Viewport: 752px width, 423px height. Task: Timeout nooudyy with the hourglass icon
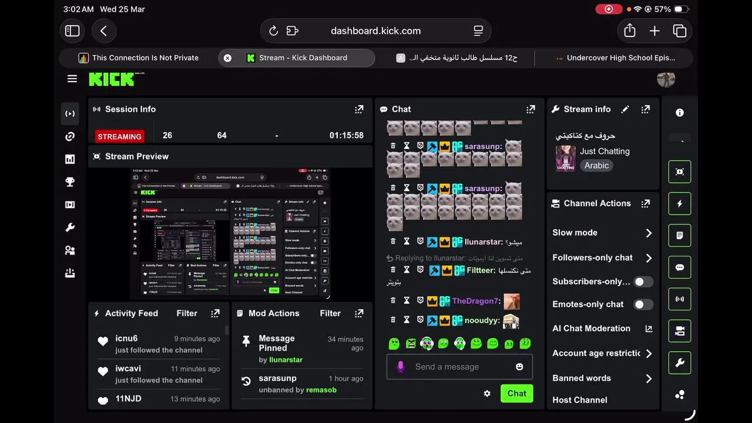point(407,320)
